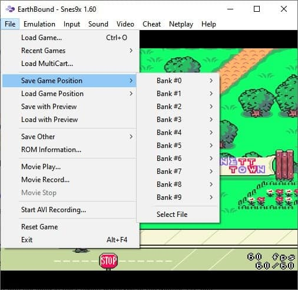Screen dimensions: 298x290
Task: Click the red STOP sign in game
Action: [x=108, y=261]
